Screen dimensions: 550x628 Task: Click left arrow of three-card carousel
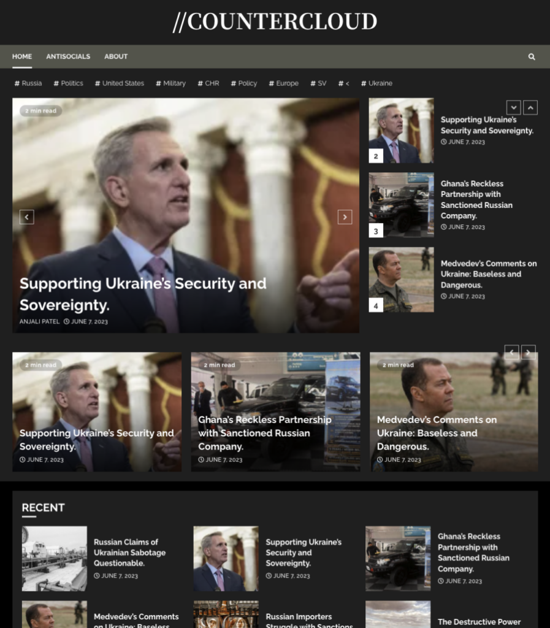coord(511,352)
